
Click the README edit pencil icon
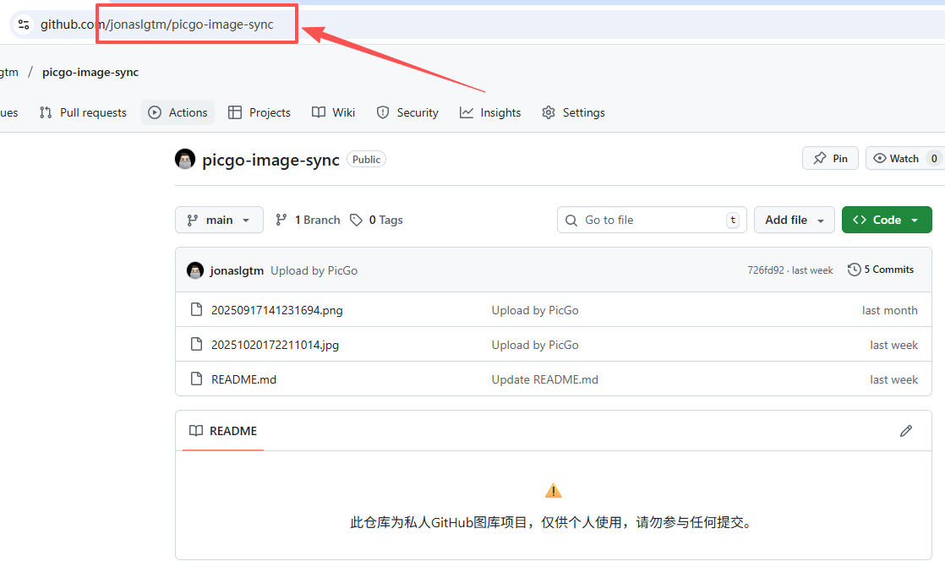pyautogui.click(x=906, y=431)
